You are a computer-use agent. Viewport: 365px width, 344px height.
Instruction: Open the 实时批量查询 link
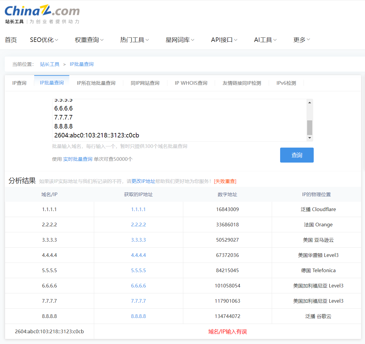(x=78, y=159)
